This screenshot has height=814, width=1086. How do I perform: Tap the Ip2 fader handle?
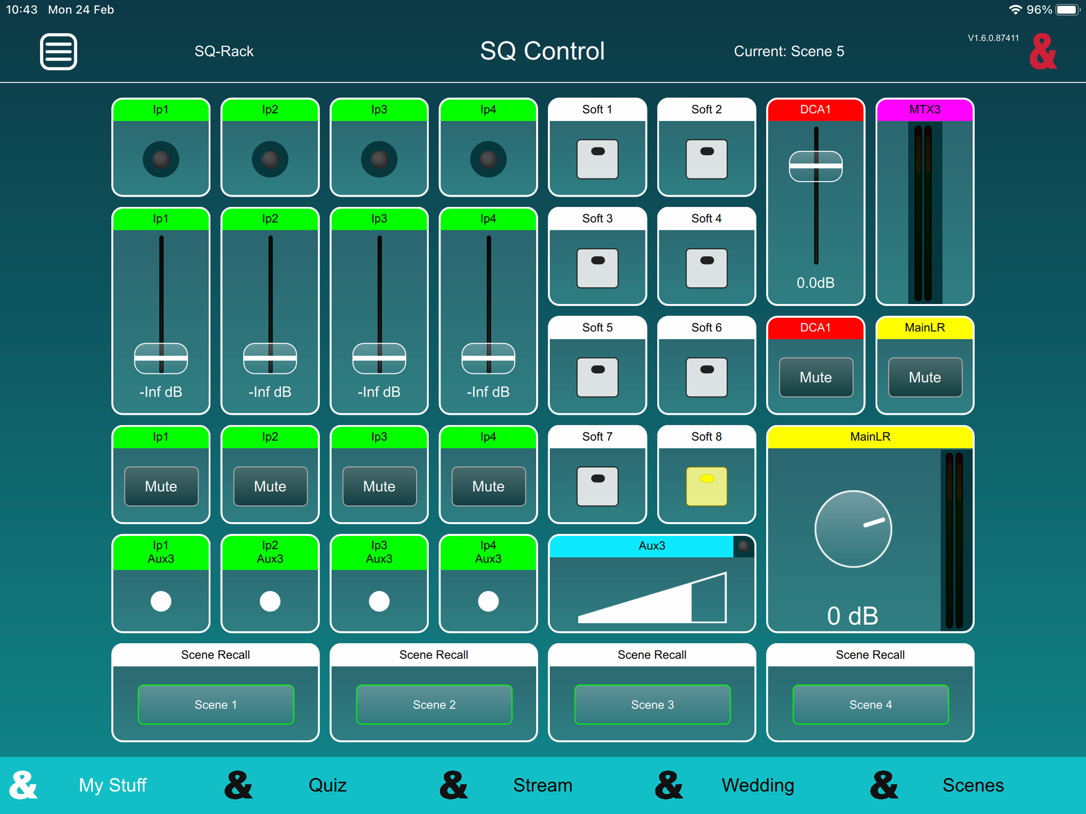(x=270, y=359)
